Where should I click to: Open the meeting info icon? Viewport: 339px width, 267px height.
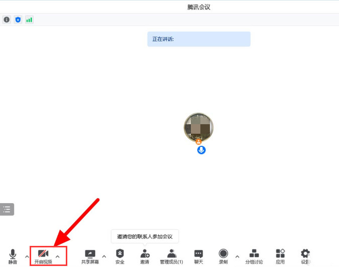pyautogui.click(x=7, y=20)
